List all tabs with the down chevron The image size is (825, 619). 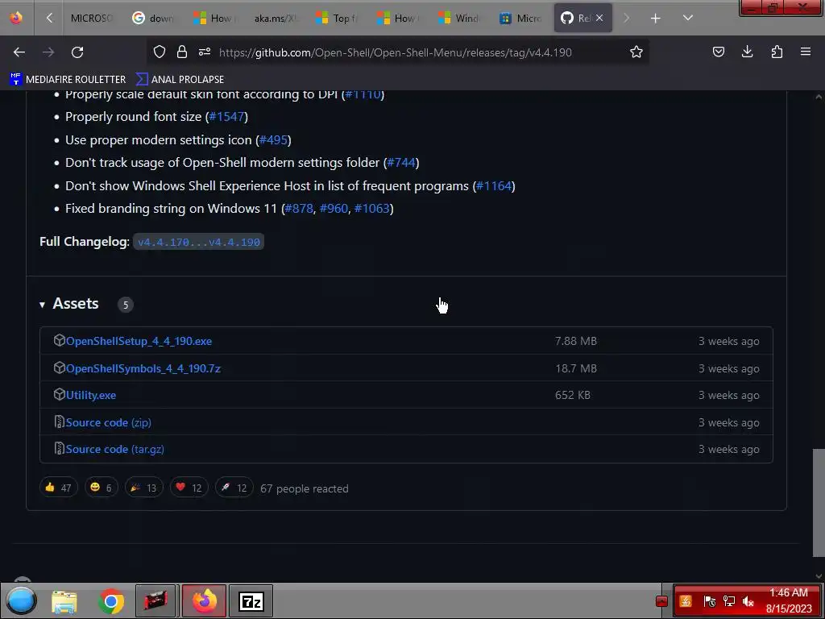point(688,18)
